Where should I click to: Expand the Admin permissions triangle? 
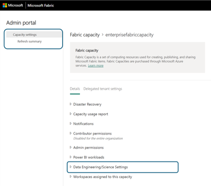tap(71, 147)
